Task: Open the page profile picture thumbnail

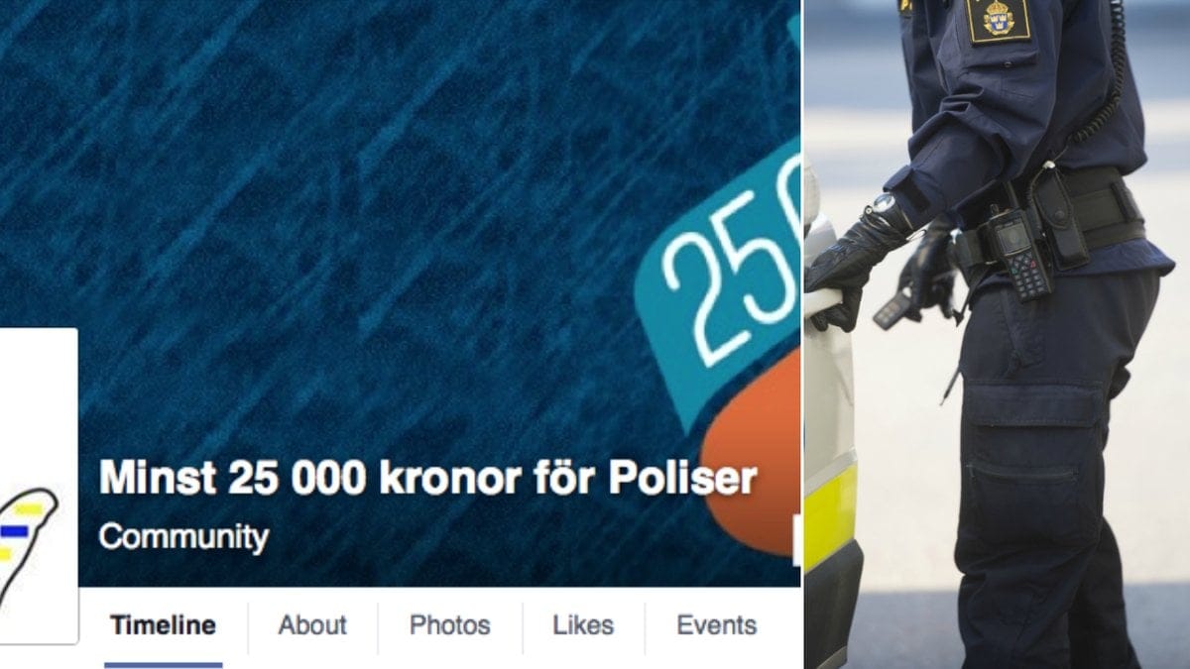Action: (x=38, y=486)
